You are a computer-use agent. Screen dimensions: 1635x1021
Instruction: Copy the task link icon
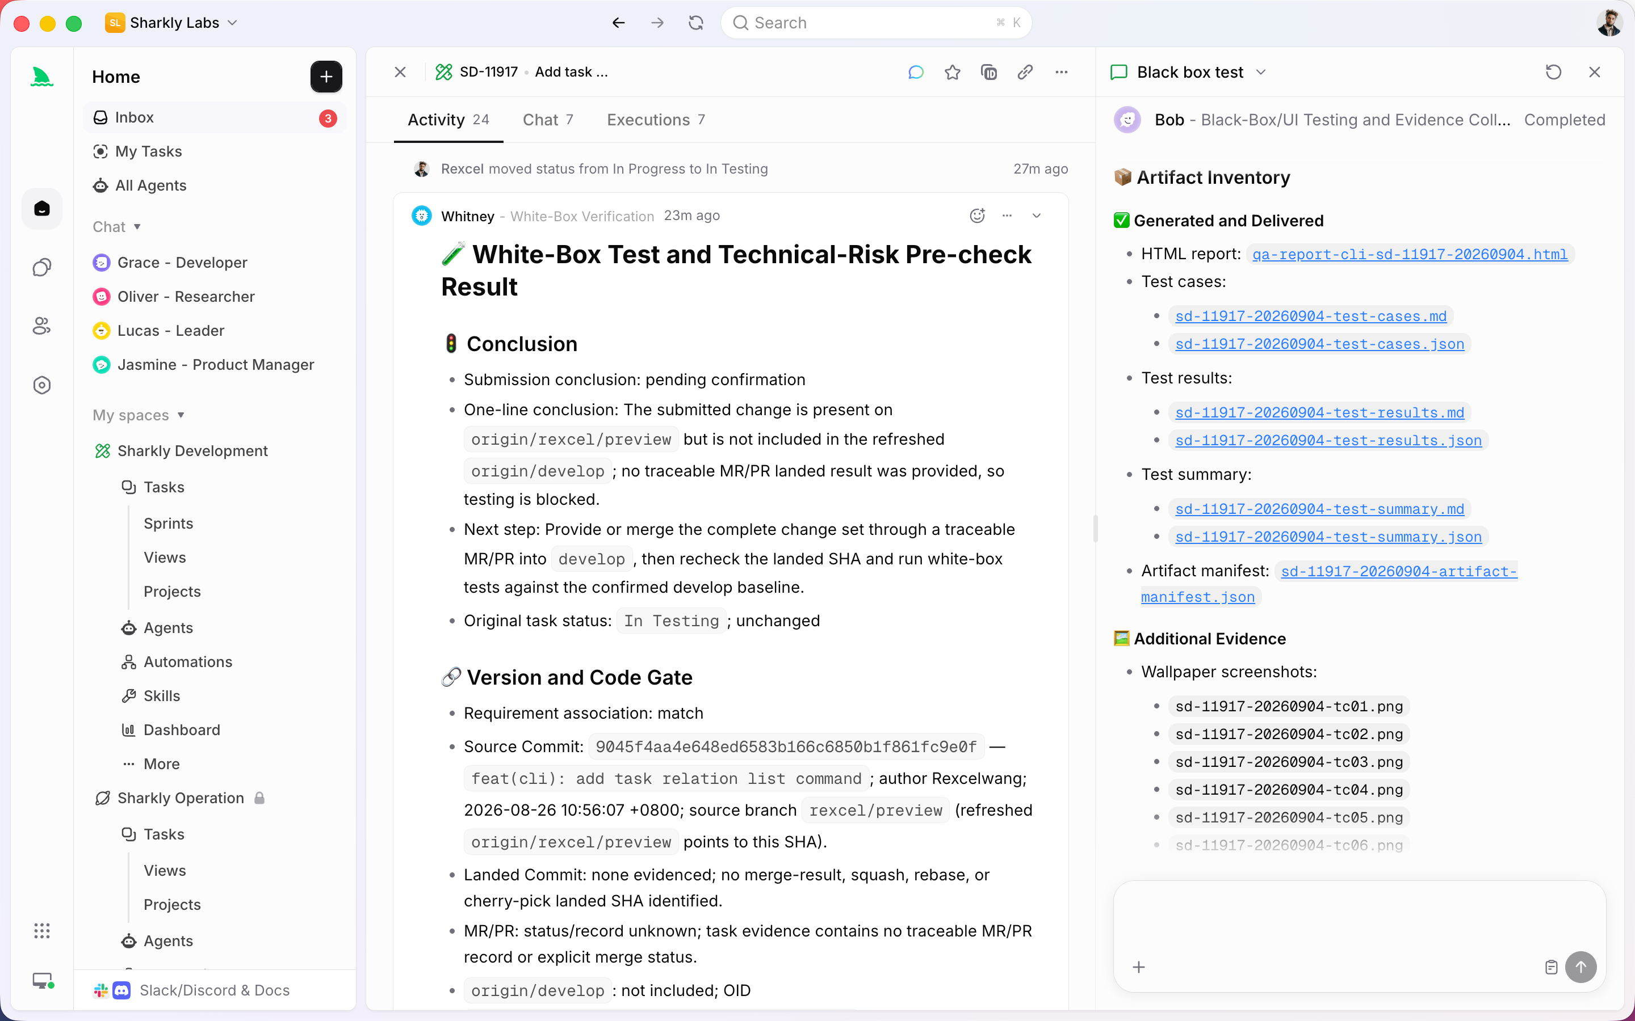tap(1025, 72)
